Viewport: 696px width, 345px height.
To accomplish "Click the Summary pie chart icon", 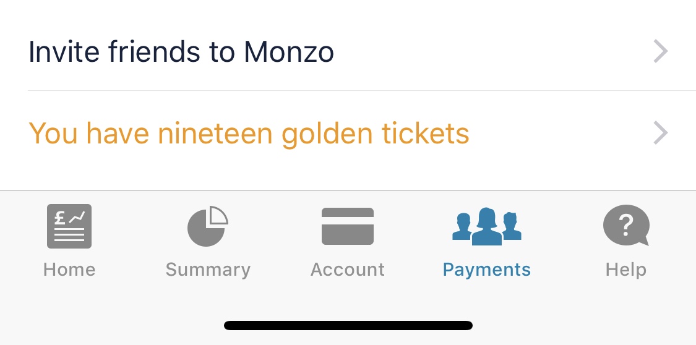I will coord(208,226).
